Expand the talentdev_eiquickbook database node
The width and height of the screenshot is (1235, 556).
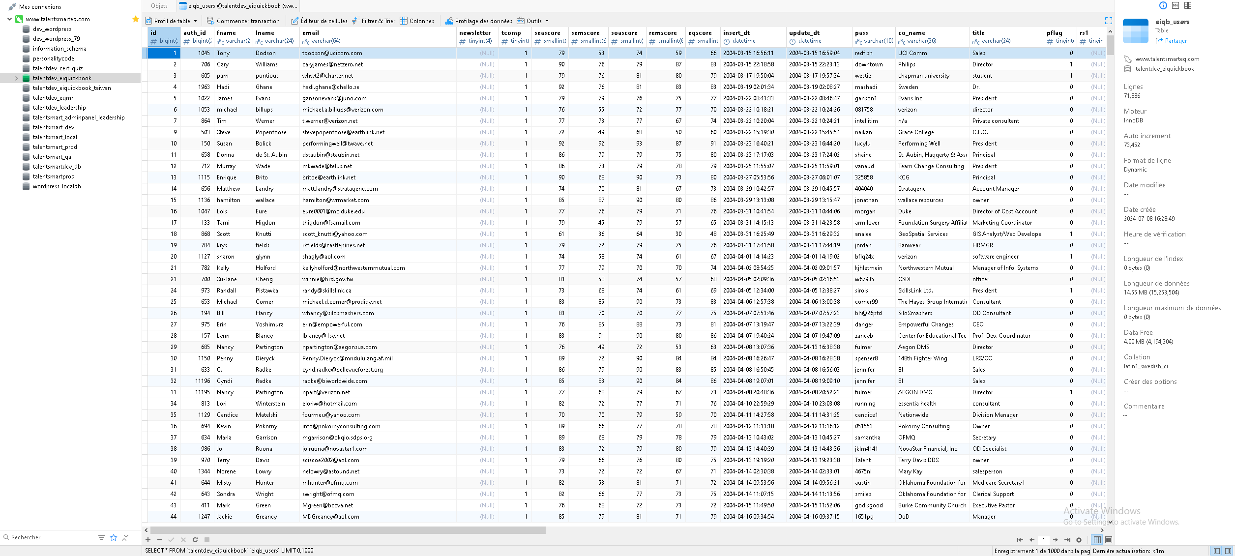click(16, 78)
